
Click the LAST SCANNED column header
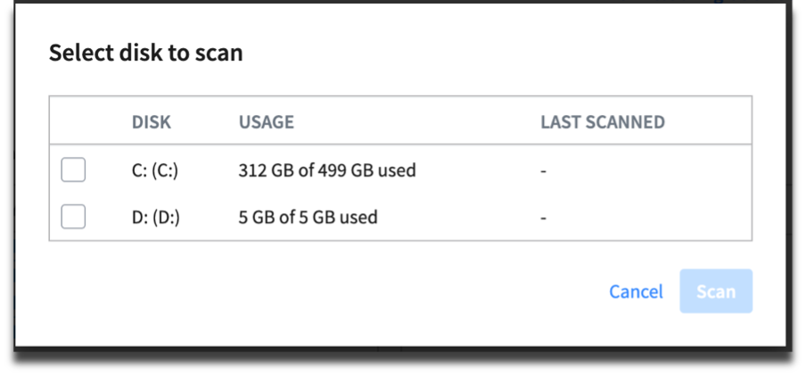[x=603, y=122]
